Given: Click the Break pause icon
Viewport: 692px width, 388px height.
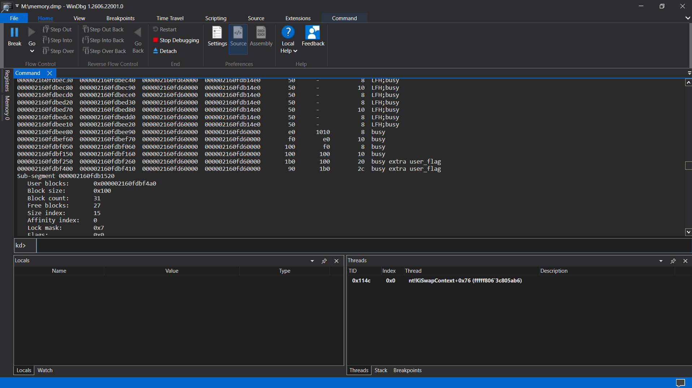Looking at the screenshot, I should [14, 32].
